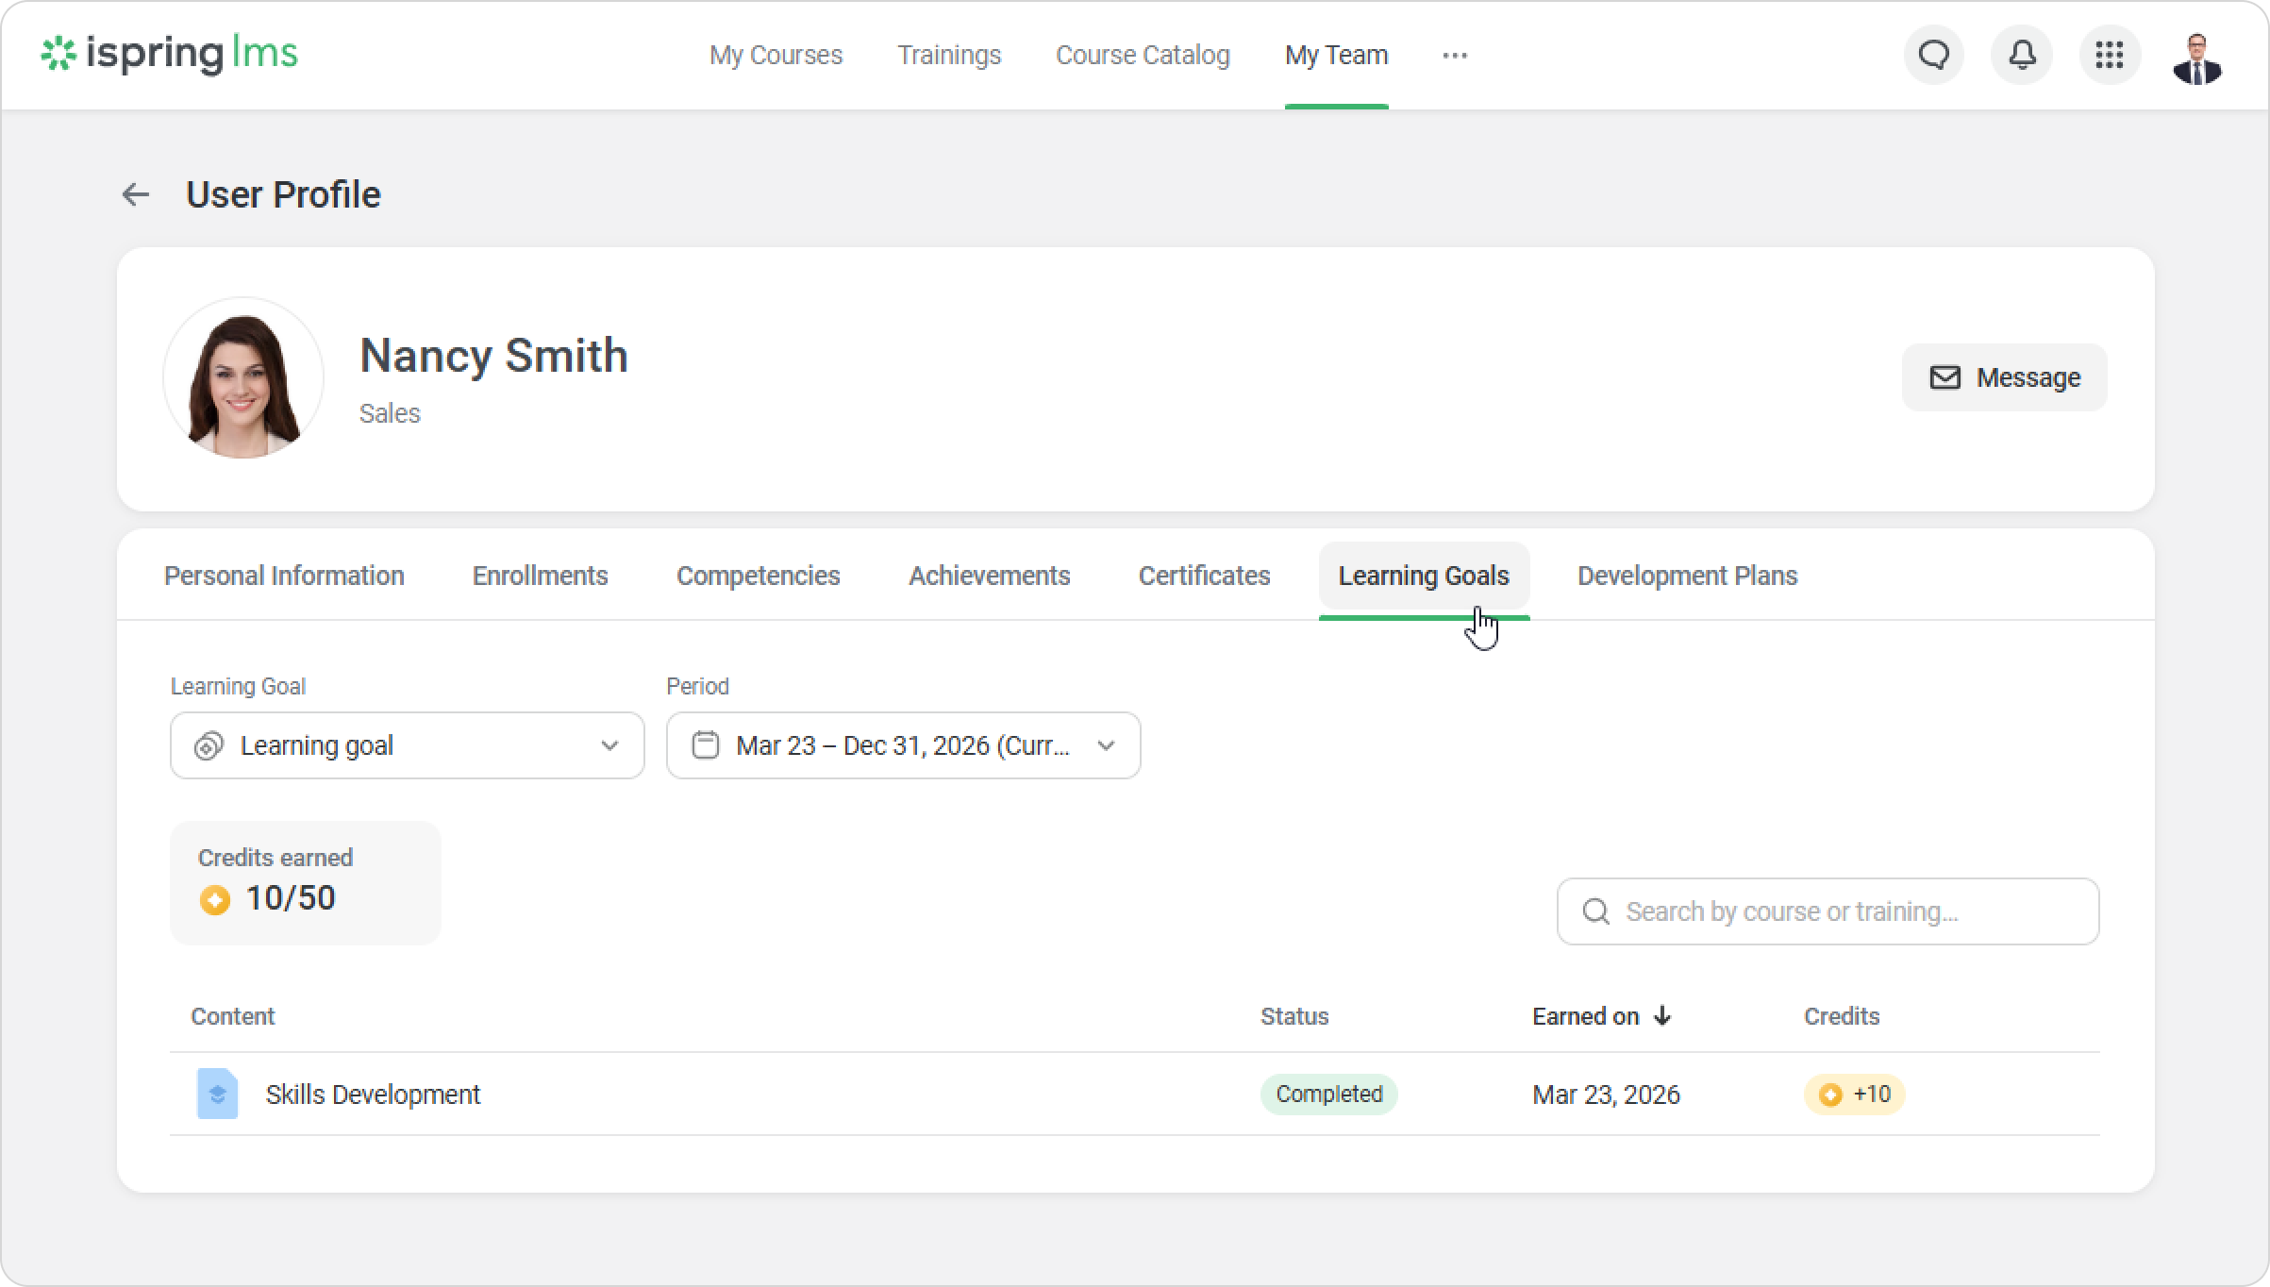Click Nancy Smith's profile photo

[x=243, y=378]
